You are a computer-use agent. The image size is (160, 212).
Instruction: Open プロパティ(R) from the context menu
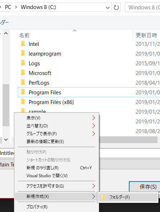(x=57, y=207)
